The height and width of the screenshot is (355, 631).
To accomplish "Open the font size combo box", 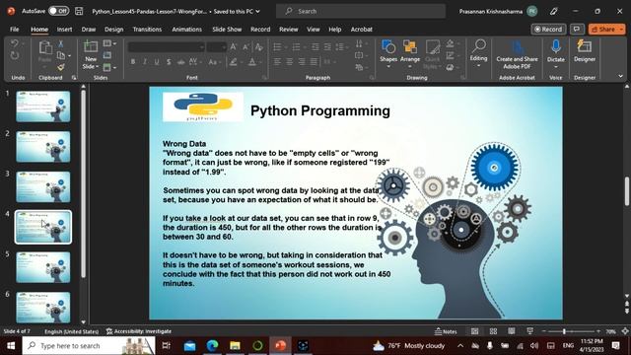I will (217, 47).
